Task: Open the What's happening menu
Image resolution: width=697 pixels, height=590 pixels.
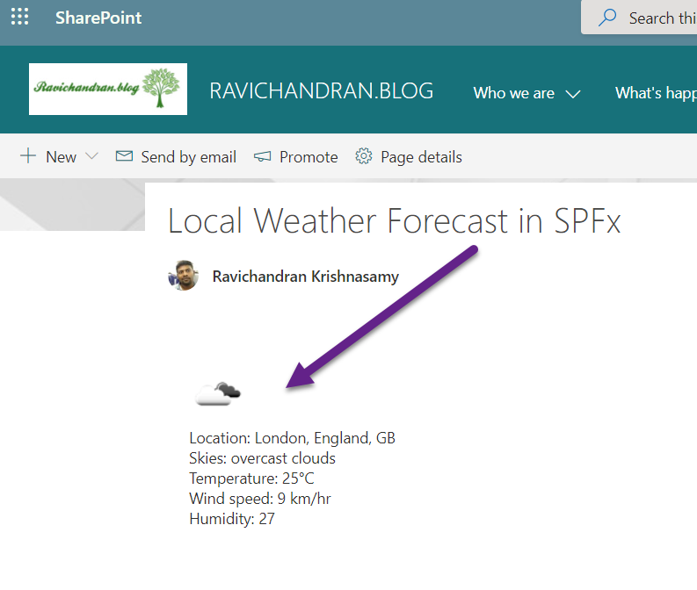Action: (x=656, y=93)
